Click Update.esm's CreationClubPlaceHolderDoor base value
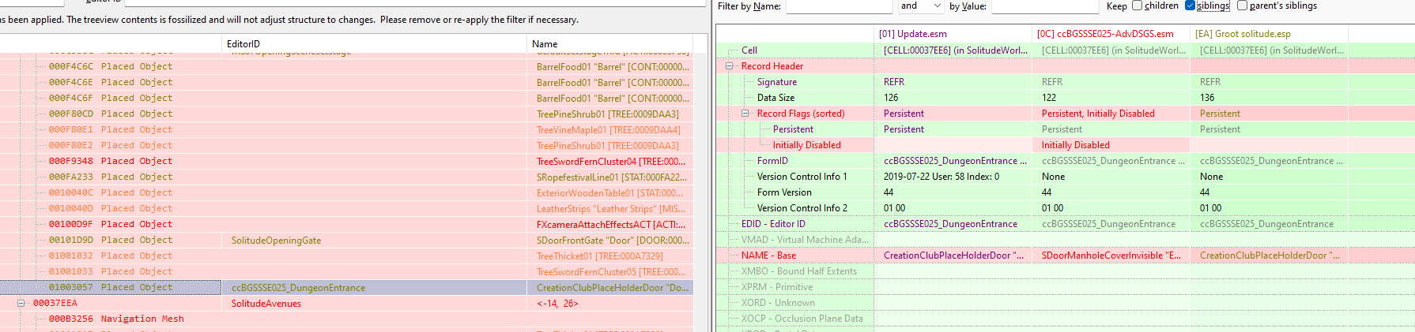The image size is (1415, 332). click(x=953, y=256)
